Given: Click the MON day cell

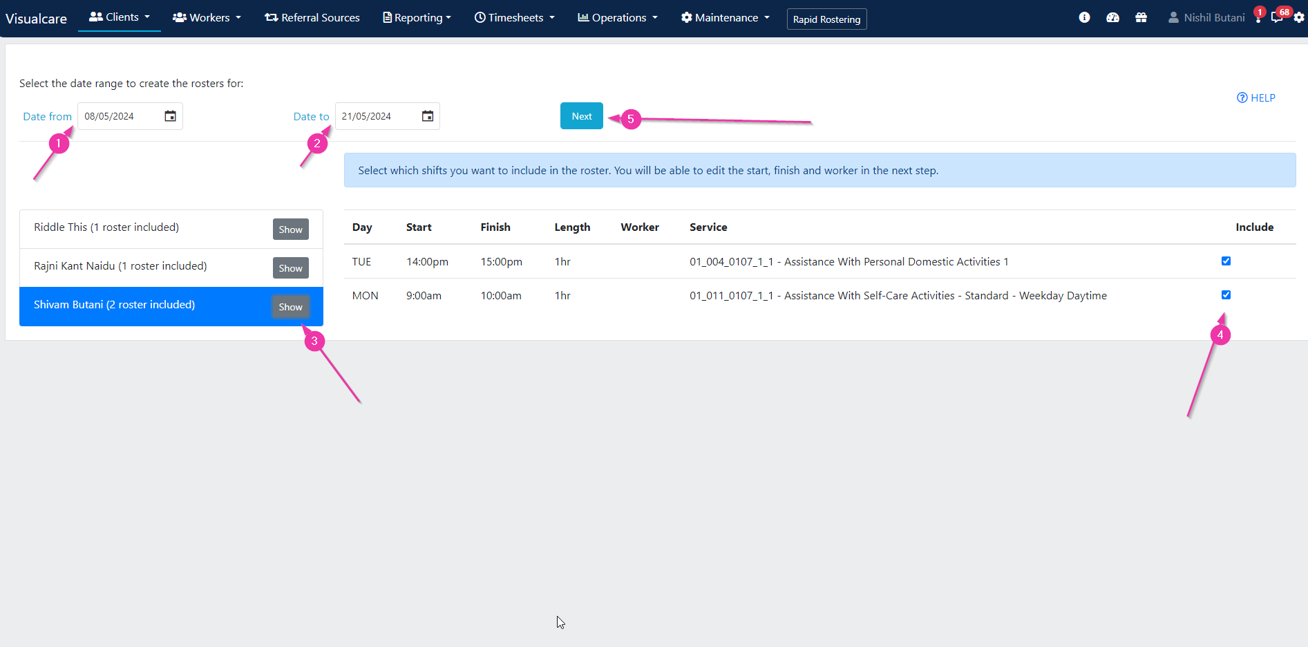Looking at the screenshot, I should click(x=365, y=295).
